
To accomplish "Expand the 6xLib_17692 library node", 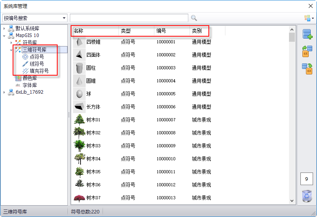I will (4, 92).
